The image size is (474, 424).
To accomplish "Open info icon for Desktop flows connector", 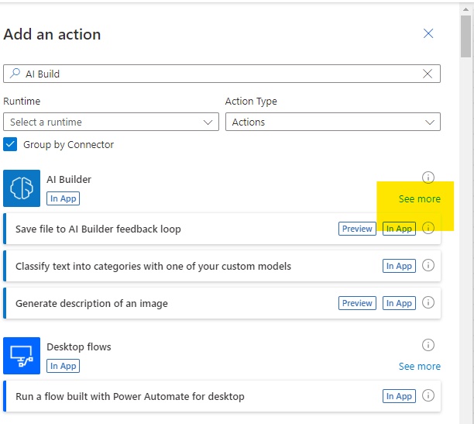I will pos(428,345).
